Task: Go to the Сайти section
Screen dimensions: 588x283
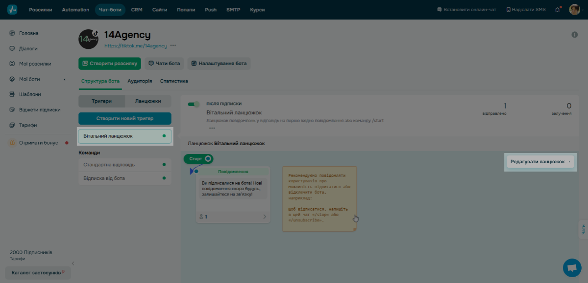Action: click(x=159, y=10)
